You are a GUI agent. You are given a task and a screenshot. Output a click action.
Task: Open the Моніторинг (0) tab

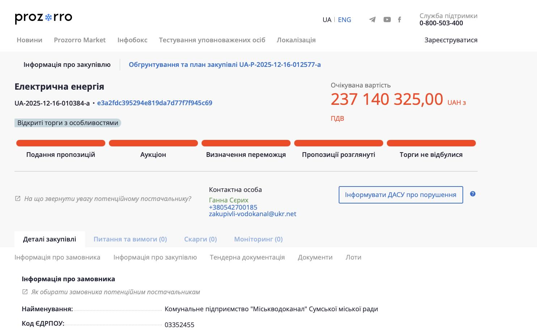258,239
